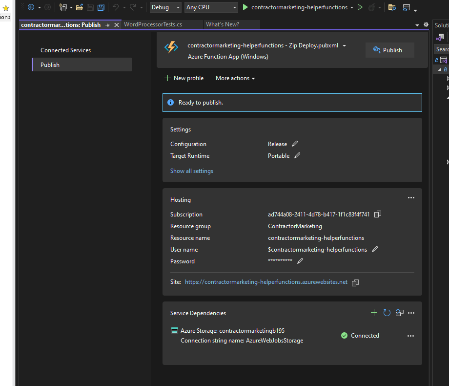Click Show all settings link
Image resolution: width=449 pixels, height=386 pixels.
coord(192,171)
